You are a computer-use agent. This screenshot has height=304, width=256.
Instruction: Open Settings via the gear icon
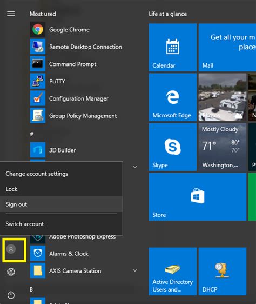(11, 272)
